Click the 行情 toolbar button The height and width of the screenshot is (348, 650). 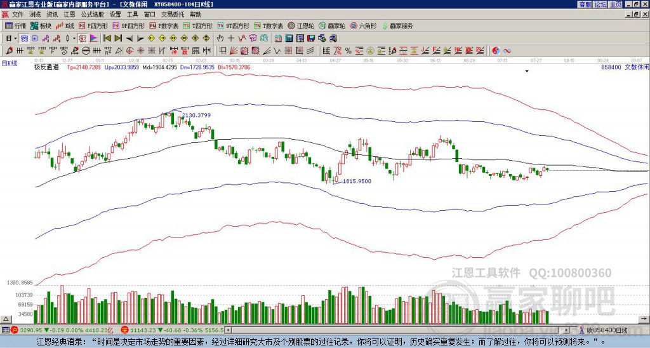(x=15, y=25)
